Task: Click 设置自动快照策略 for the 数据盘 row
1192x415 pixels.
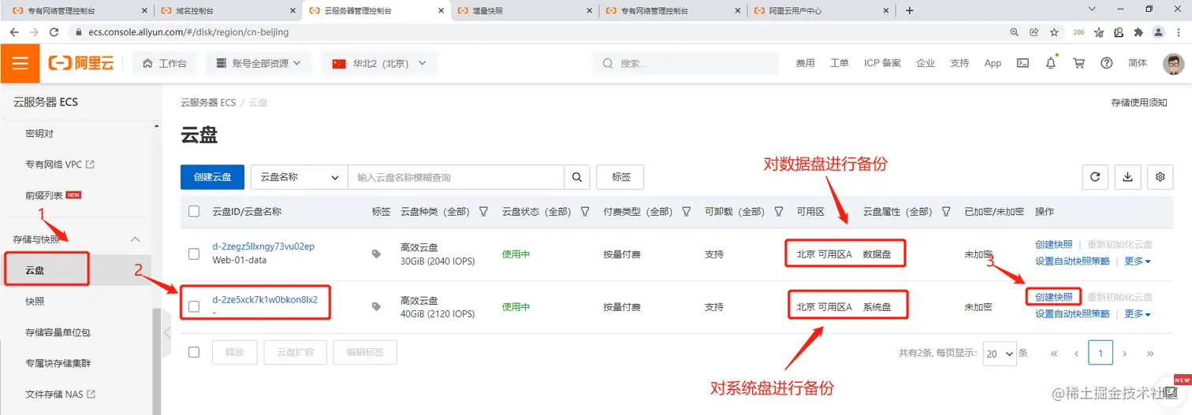Action: tap(1072, 261)
